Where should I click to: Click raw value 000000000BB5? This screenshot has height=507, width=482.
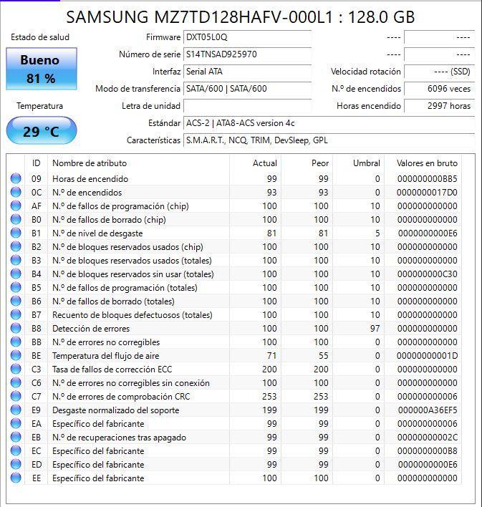pyautogui.click(x=427, y=179)
